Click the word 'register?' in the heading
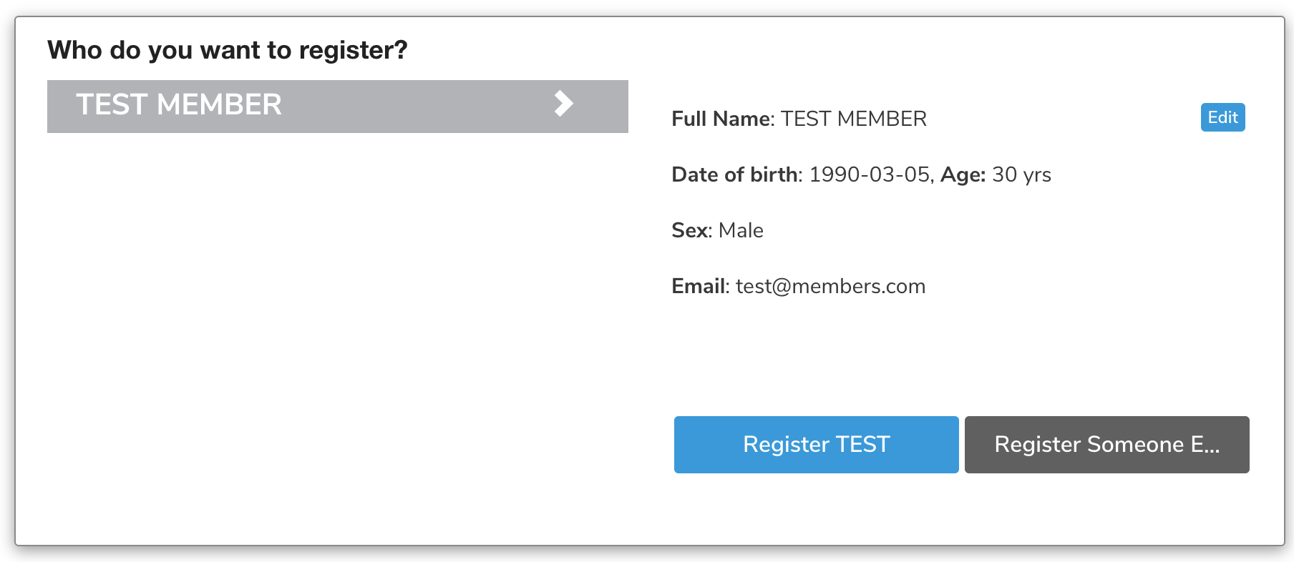 [353, 50]
